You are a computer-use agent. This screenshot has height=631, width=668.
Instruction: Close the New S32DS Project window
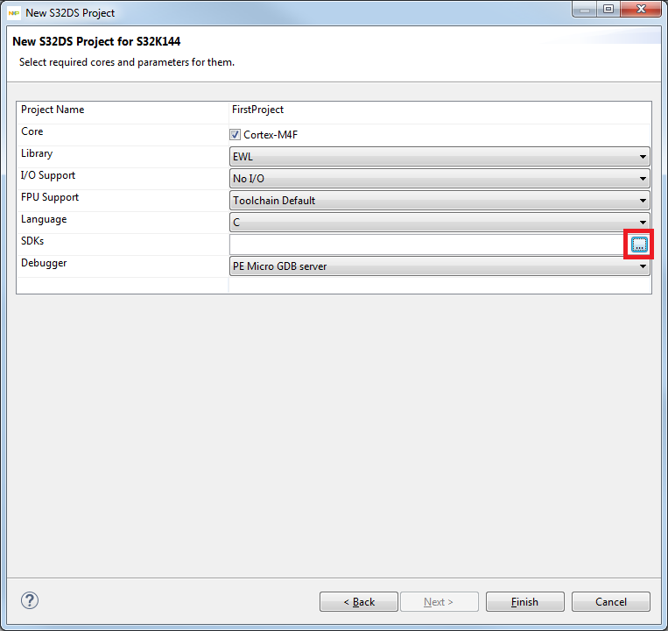click(641, 10)
